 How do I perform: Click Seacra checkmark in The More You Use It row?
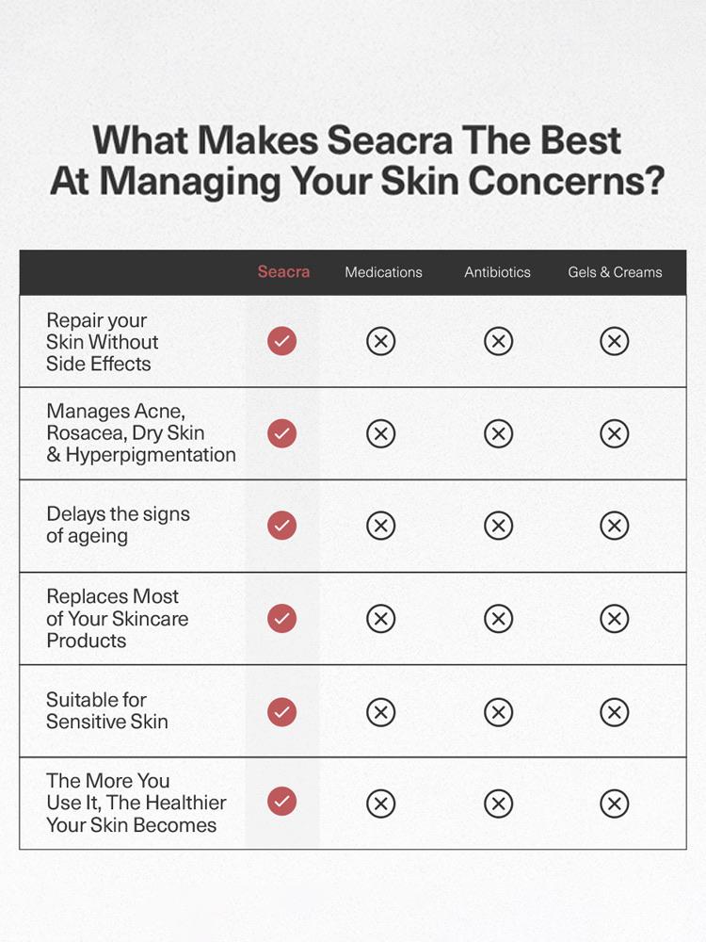(x=281, y=802)
